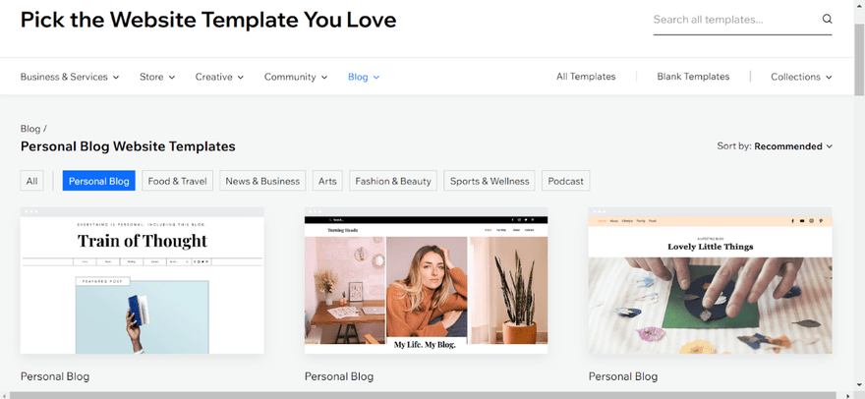Open the Train of Thought template thumbnail
Viewport: 865px width, 399px height.
(143, 280)
